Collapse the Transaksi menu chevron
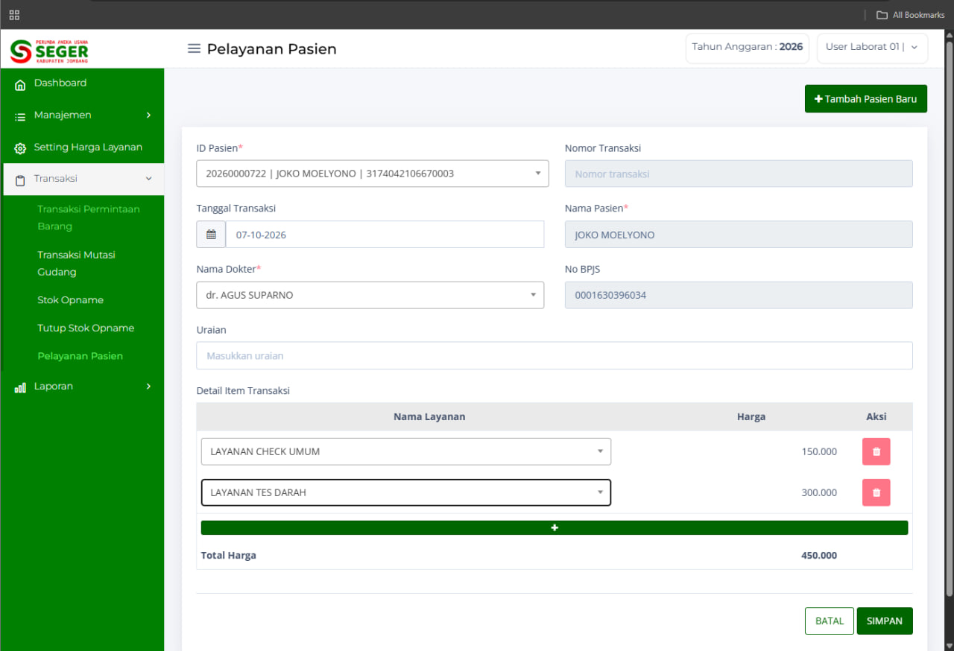This screenshot has height=651, width=954. tap(148, 179)
